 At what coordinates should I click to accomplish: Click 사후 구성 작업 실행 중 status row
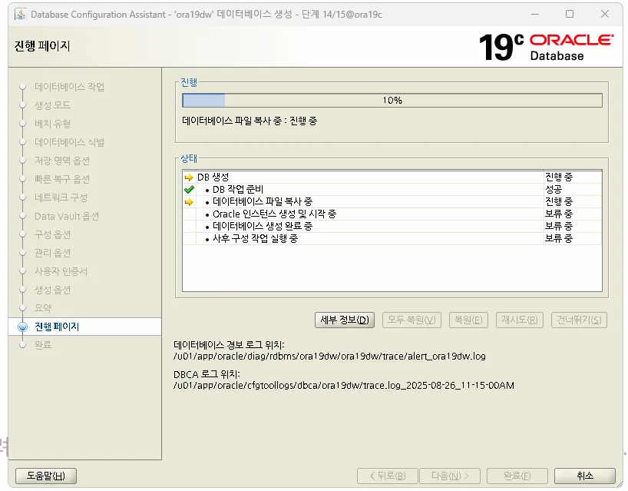[x=392, y=238]
